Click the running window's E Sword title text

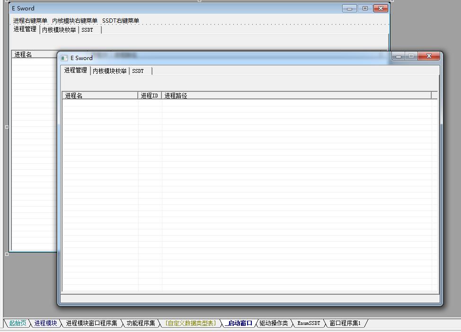pyautogui.click(x=81, y=58)
